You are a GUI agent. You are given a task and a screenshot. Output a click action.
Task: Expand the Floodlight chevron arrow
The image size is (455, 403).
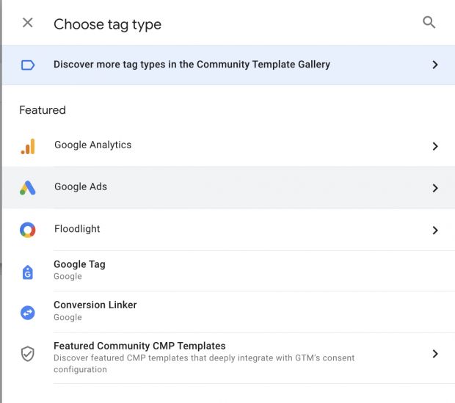[x=434, y=230]
